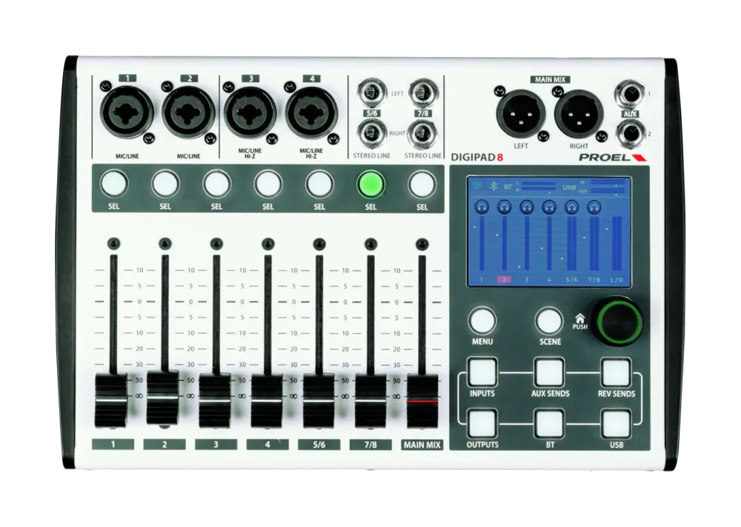This screenshot has height=527, width=741.
Task: Tap the Wi-Fi icon on the touchscreen
Action: (x=477, y=186)
